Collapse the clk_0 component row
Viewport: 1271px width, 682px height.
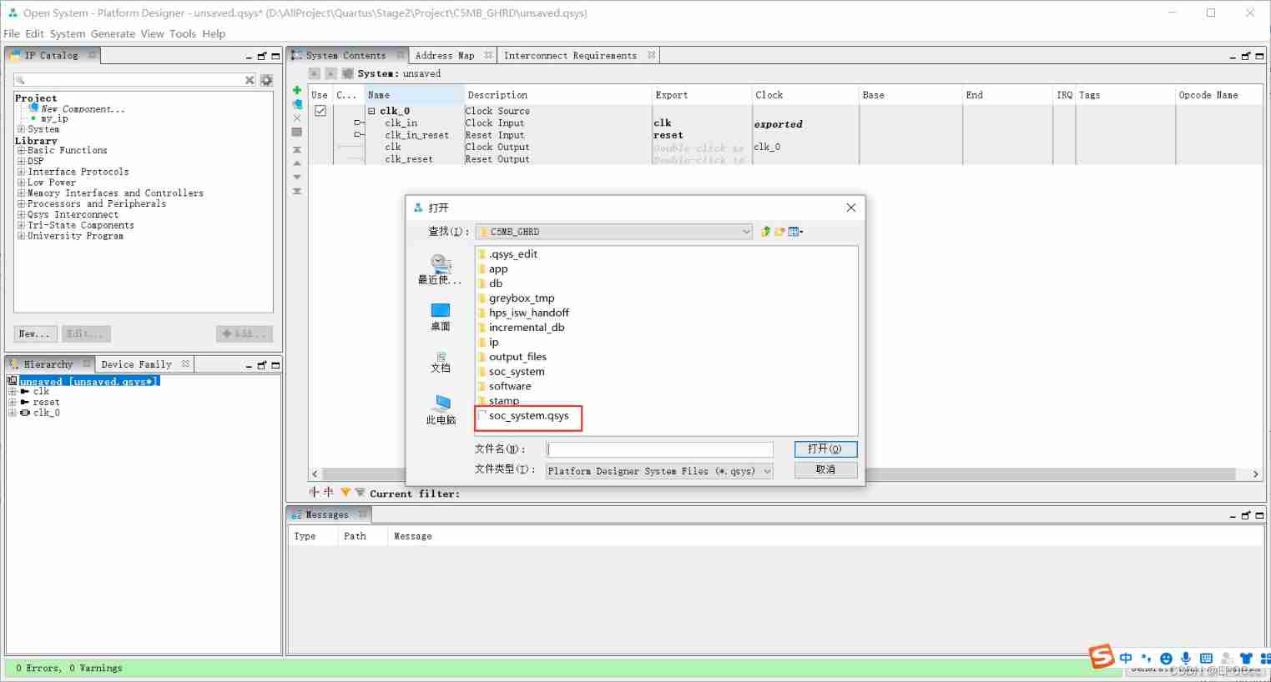(371, 111)
